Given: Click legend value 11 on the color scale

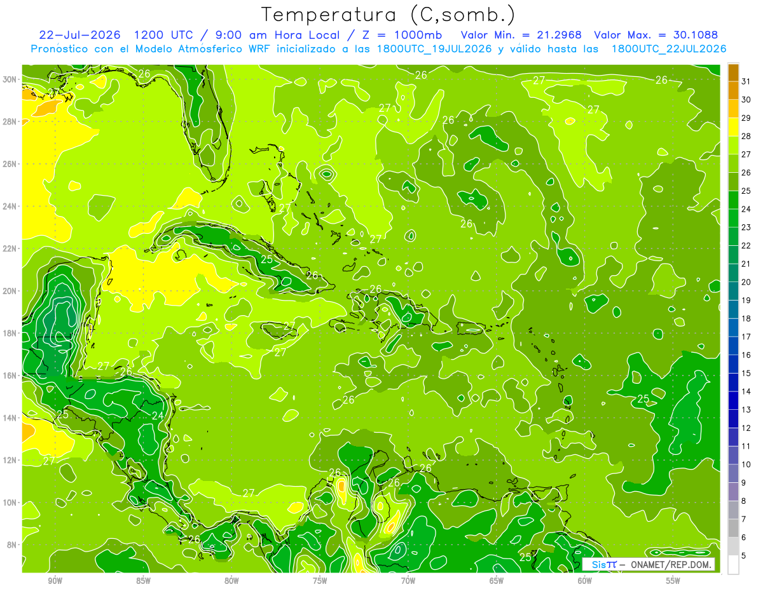Looking at the screenshot, I should pos(746,447).
